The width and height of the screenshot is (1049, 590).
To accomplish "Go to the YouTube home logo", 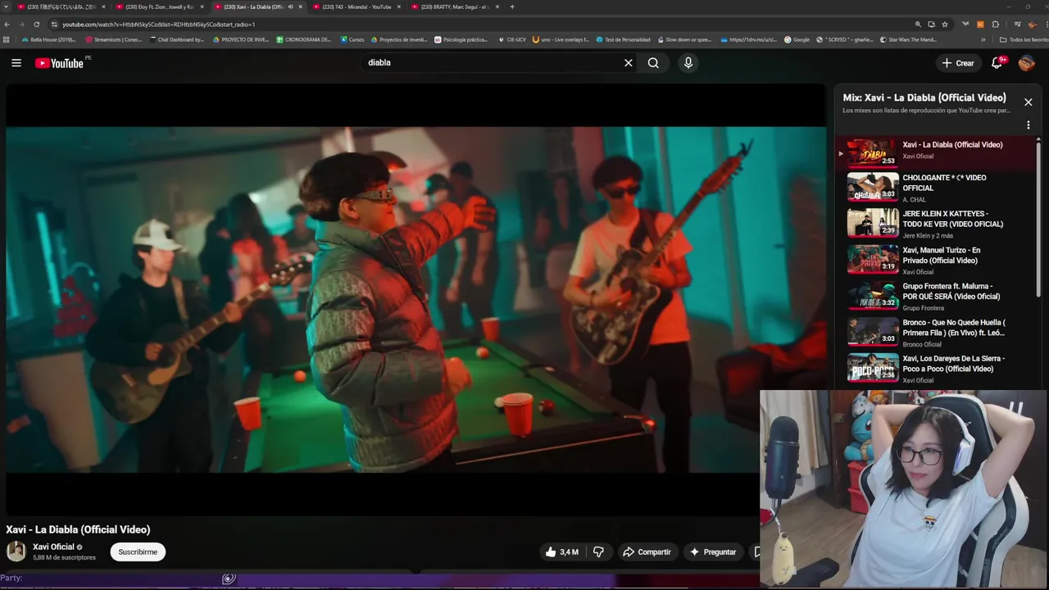I will click(59, 63).
